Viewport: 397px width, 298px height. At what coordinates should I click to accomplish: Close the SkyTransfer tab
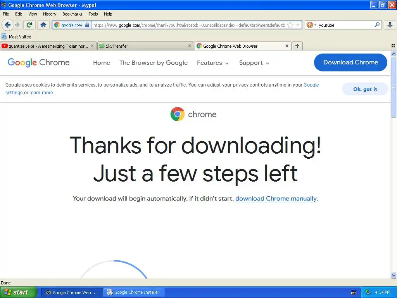(x=189, y=46)
